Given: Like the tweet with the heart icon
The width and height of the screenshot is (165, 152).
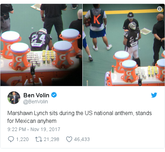Looking at the screenshot, I should point(69,139).
